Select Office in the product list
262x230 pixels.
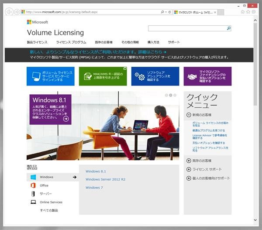pos(44,185)
